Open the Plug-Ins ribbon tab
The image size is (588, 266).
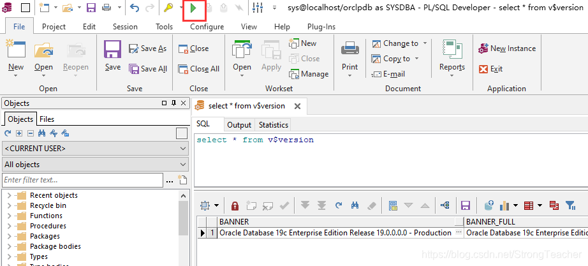click(321, 27)
